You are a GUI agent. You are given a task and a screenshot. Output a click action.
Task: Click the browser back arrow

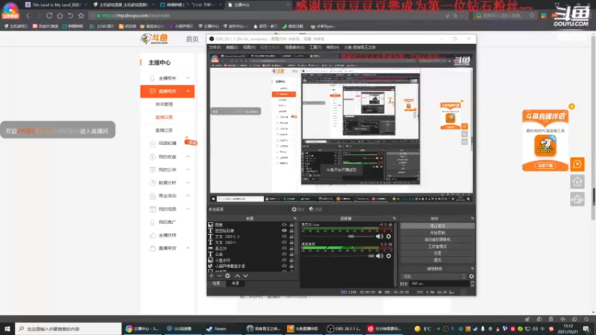point(28,16)
